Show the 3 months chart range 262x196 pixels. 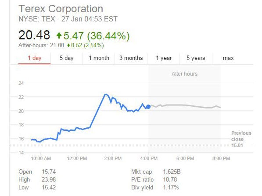(x=131, y=58)
